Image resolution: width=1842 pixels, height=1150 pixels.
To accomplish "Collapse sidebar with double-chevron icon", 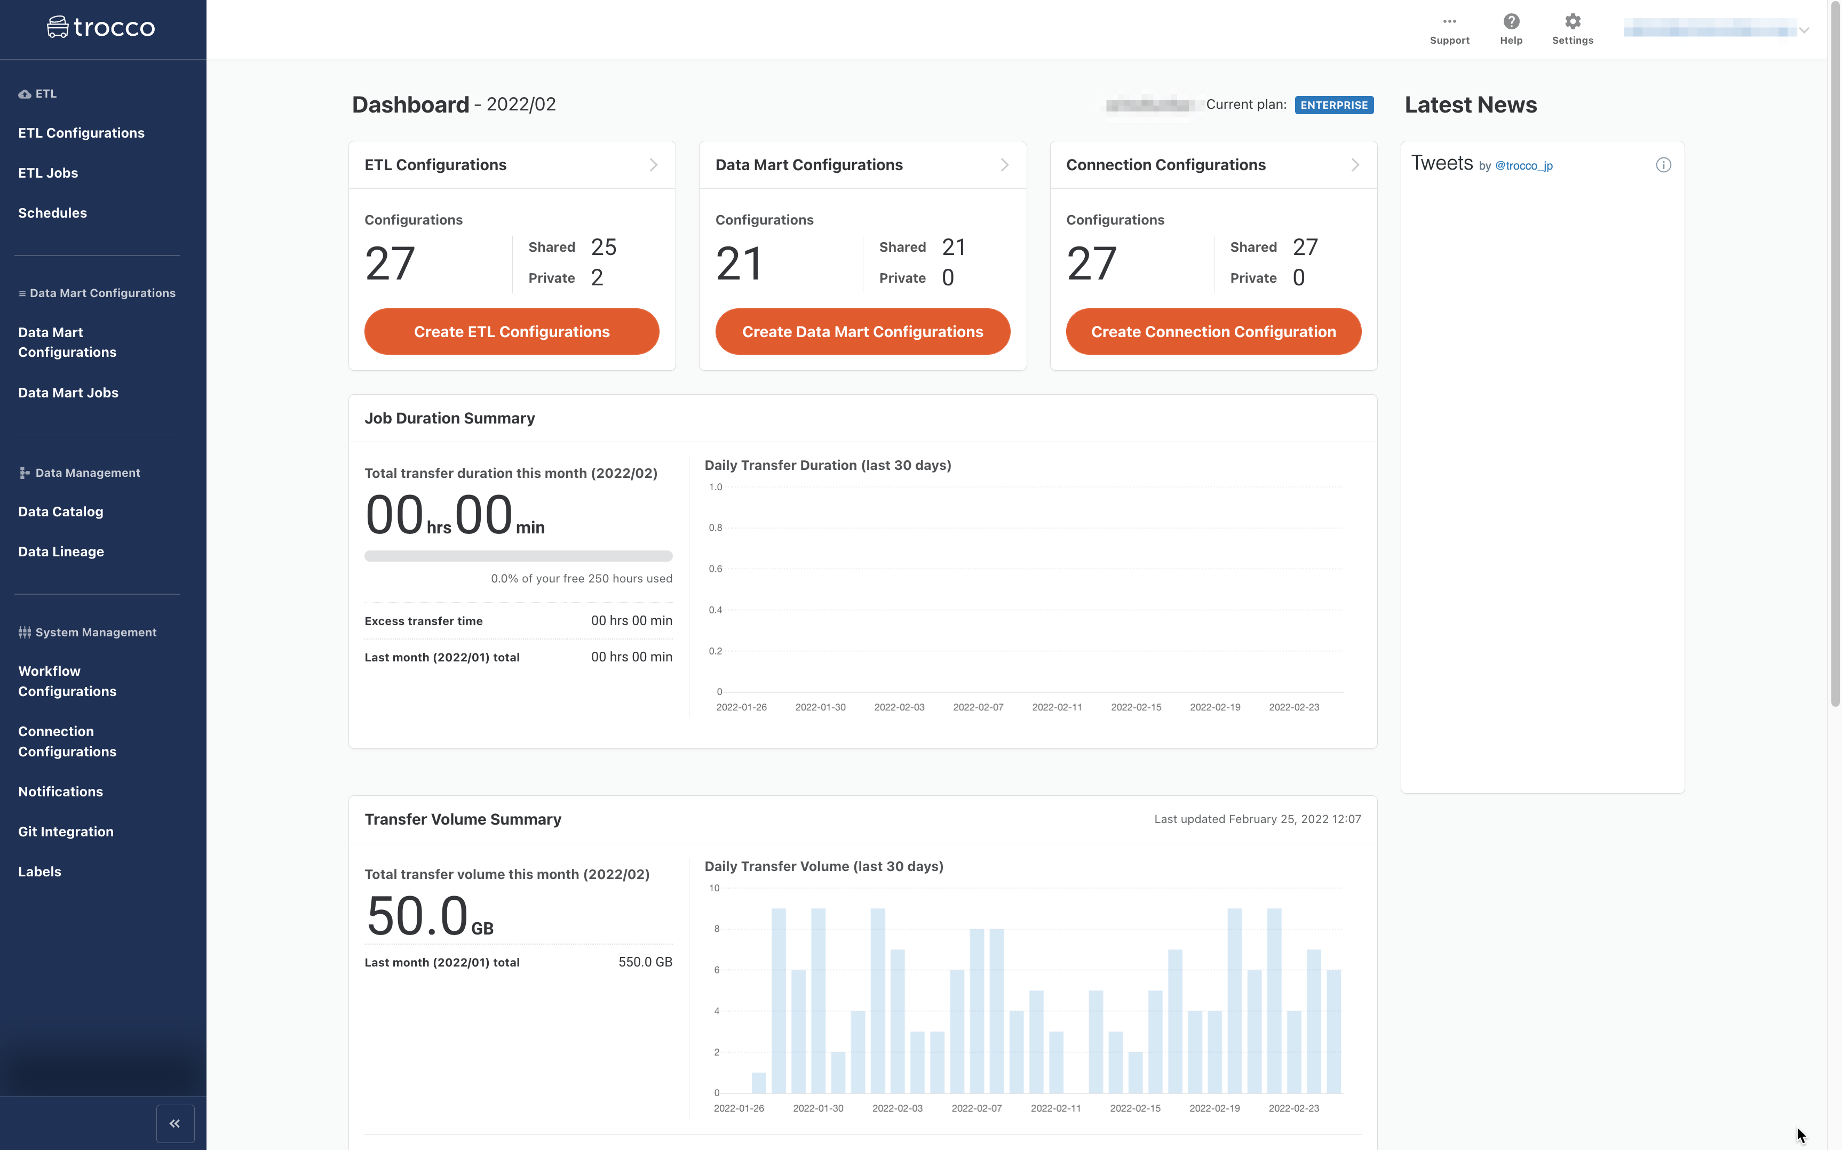I will [x=175, y=1123].
